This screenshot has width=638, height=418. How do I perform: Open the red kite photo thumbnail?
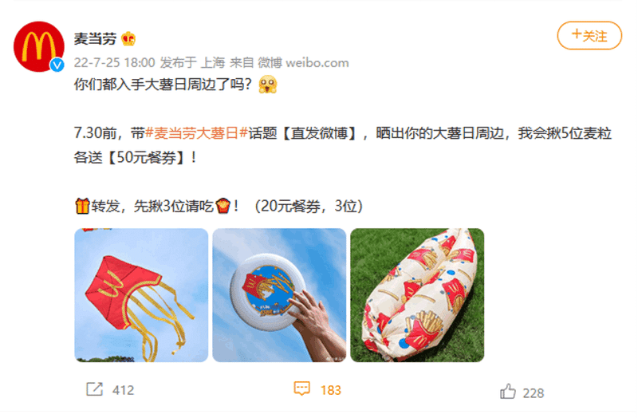(141, 295)
